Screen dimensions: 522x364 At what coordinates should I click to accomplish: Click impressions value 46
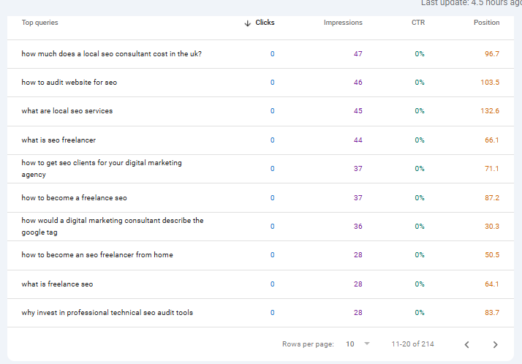[x=358, y=83]
